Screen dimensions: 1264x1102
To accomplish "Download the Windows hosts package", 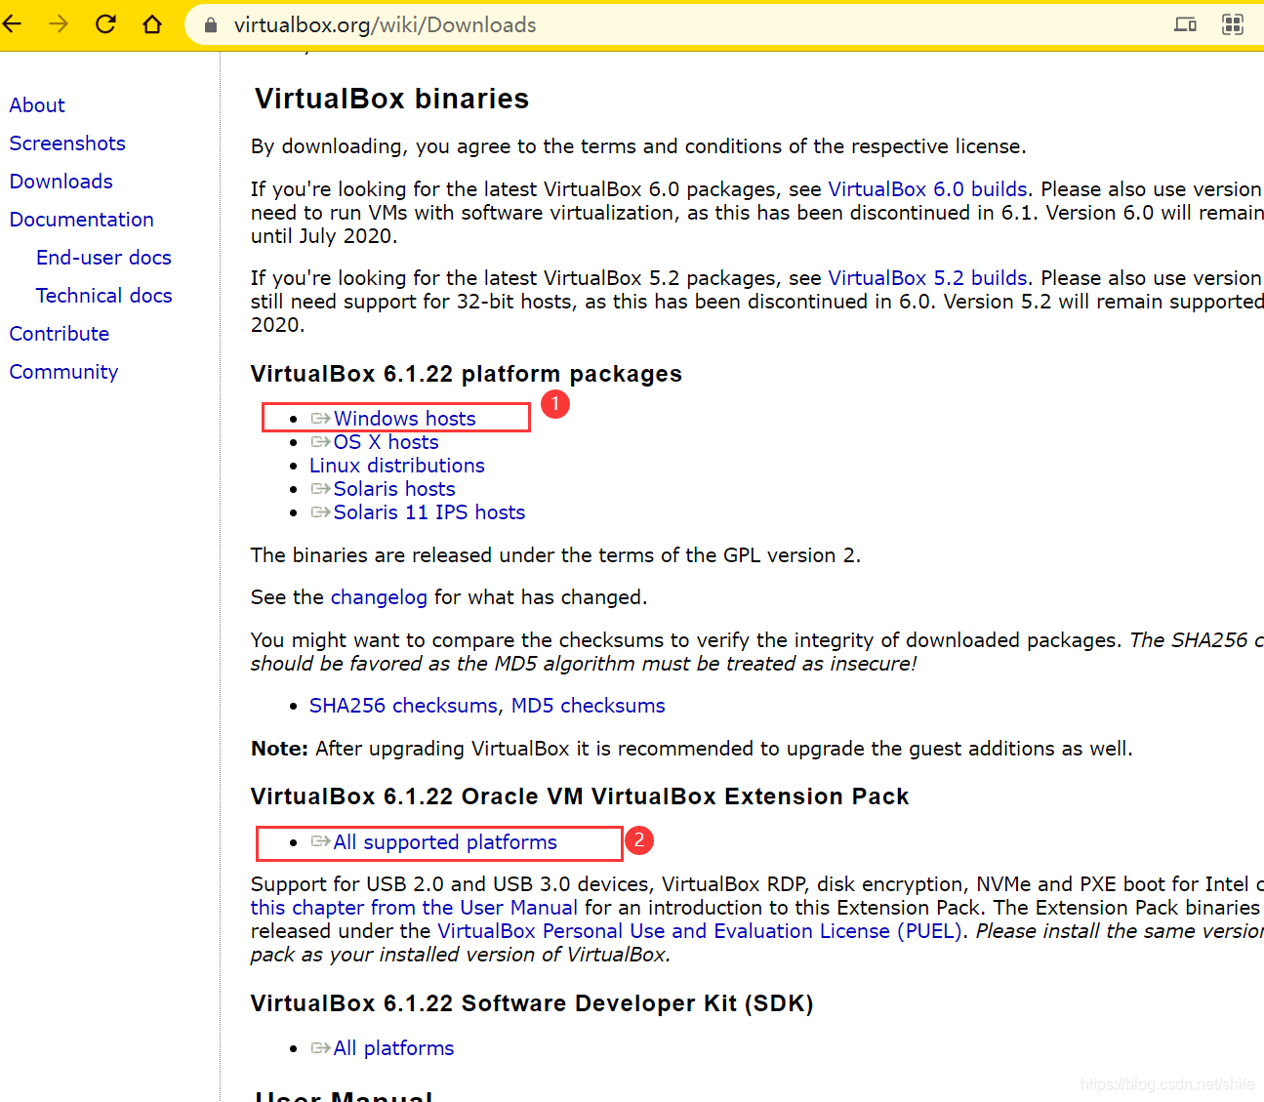I will pos(404,419).
